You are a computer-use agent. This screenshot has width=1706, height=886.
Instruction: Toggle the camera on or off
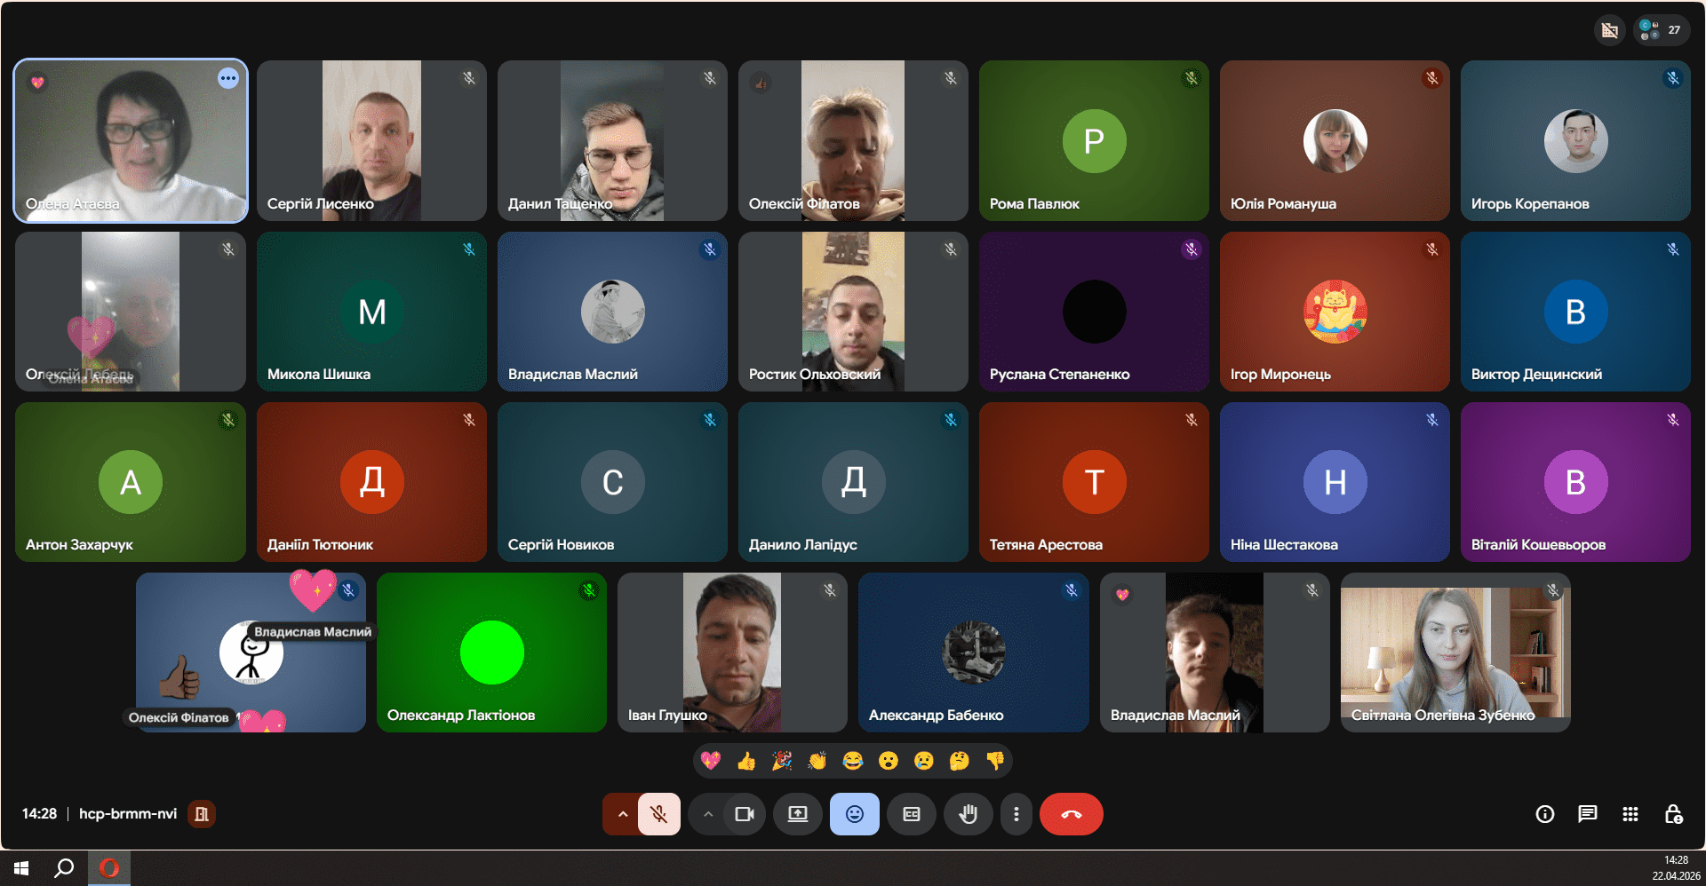[744, 814]
